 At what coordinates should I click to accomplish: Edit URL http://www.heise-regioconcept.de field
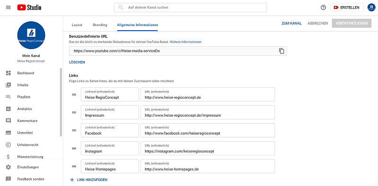207,94
